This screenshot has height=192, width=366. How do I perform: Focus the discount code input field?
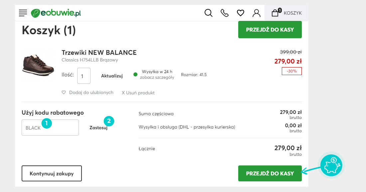click(x=50, y=128)
